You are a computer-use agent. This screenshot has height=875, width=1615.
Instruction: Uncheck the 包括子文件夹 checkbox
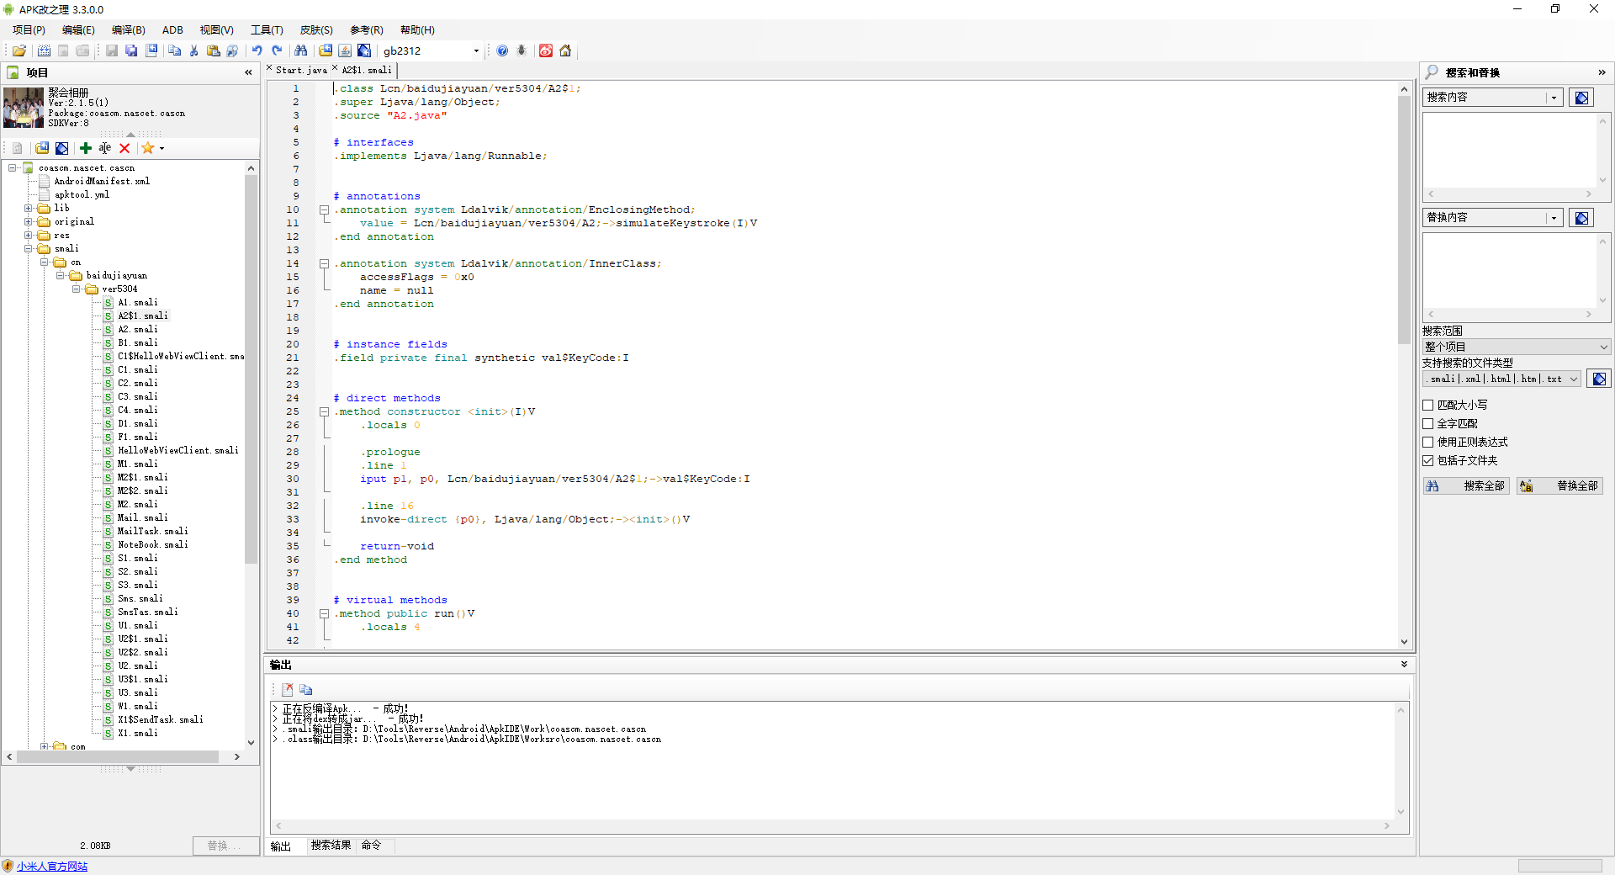[x=1428, y=460]
